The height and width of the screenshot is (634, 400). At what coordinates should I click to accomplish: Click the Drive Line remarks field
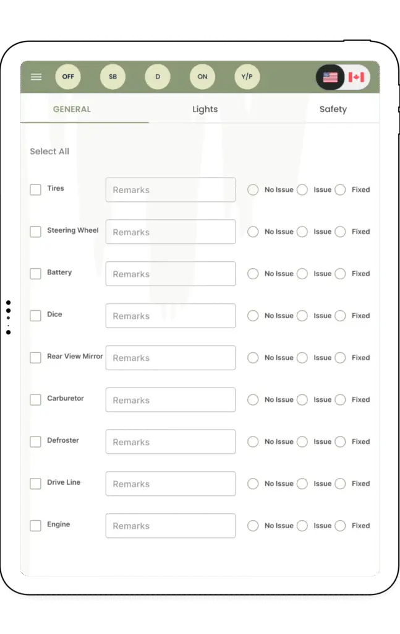click(x=171, y=484)
